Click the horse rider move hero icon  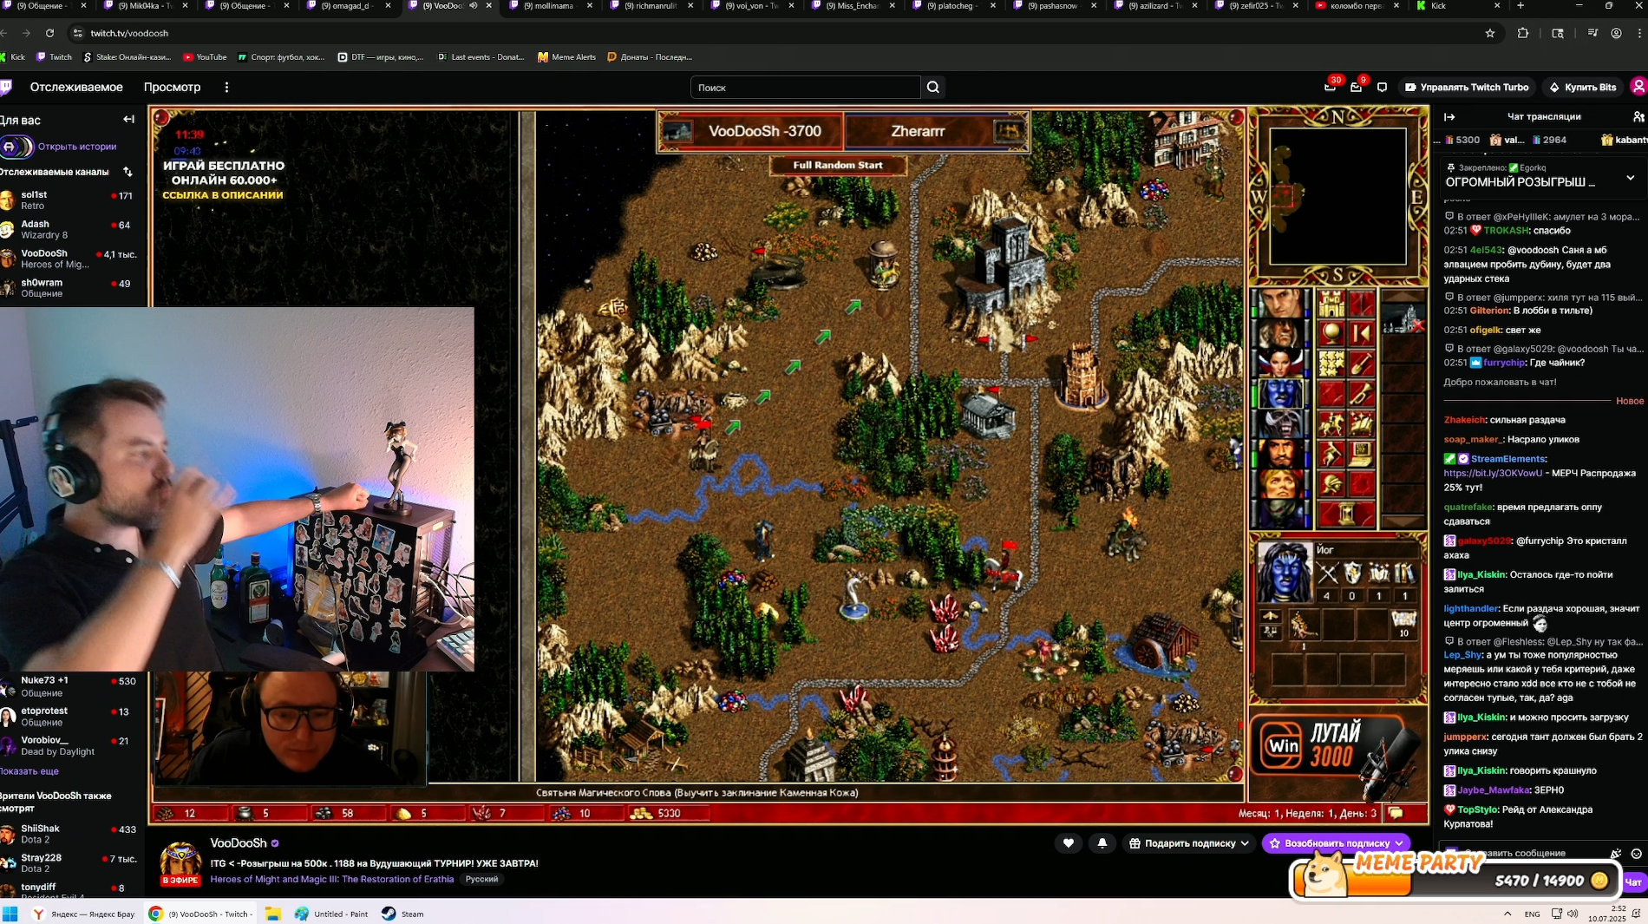pos(1331,423)
